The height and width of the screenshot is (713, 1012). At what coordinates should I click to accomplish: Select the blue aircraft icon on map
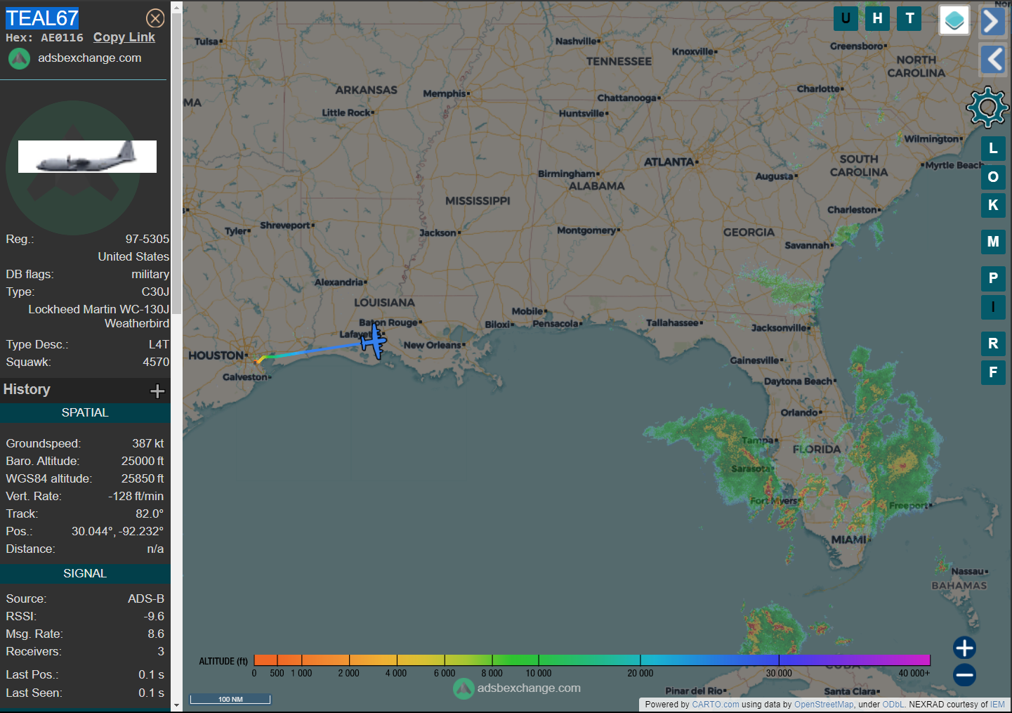374,341
